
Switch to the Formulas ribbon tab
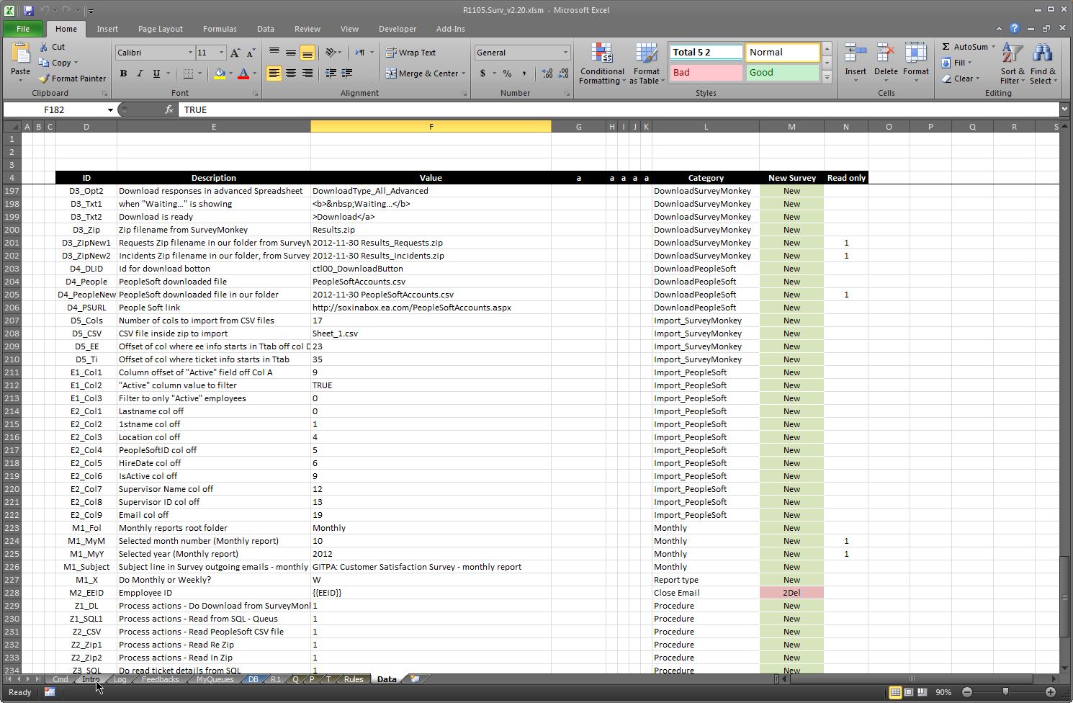tap(220, 29)
